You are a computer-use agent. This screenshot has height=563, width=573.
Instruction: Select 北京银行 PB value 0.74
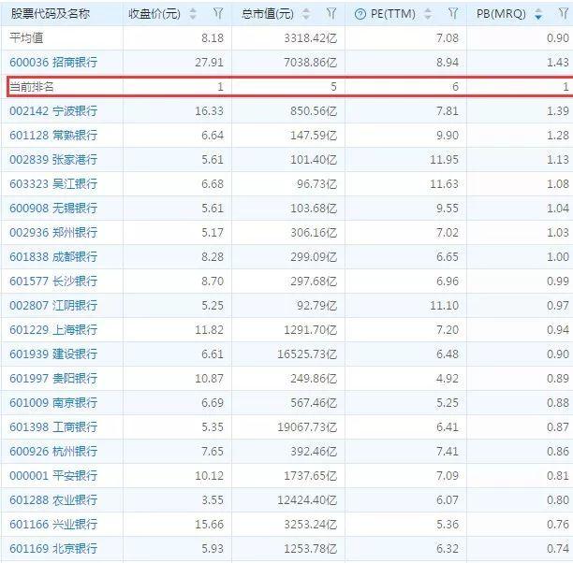point(558,549)
